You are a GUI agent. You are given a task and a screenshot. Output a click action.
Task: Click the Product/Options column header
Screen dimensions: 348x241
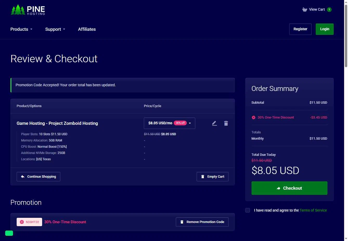tap(29, 106)
